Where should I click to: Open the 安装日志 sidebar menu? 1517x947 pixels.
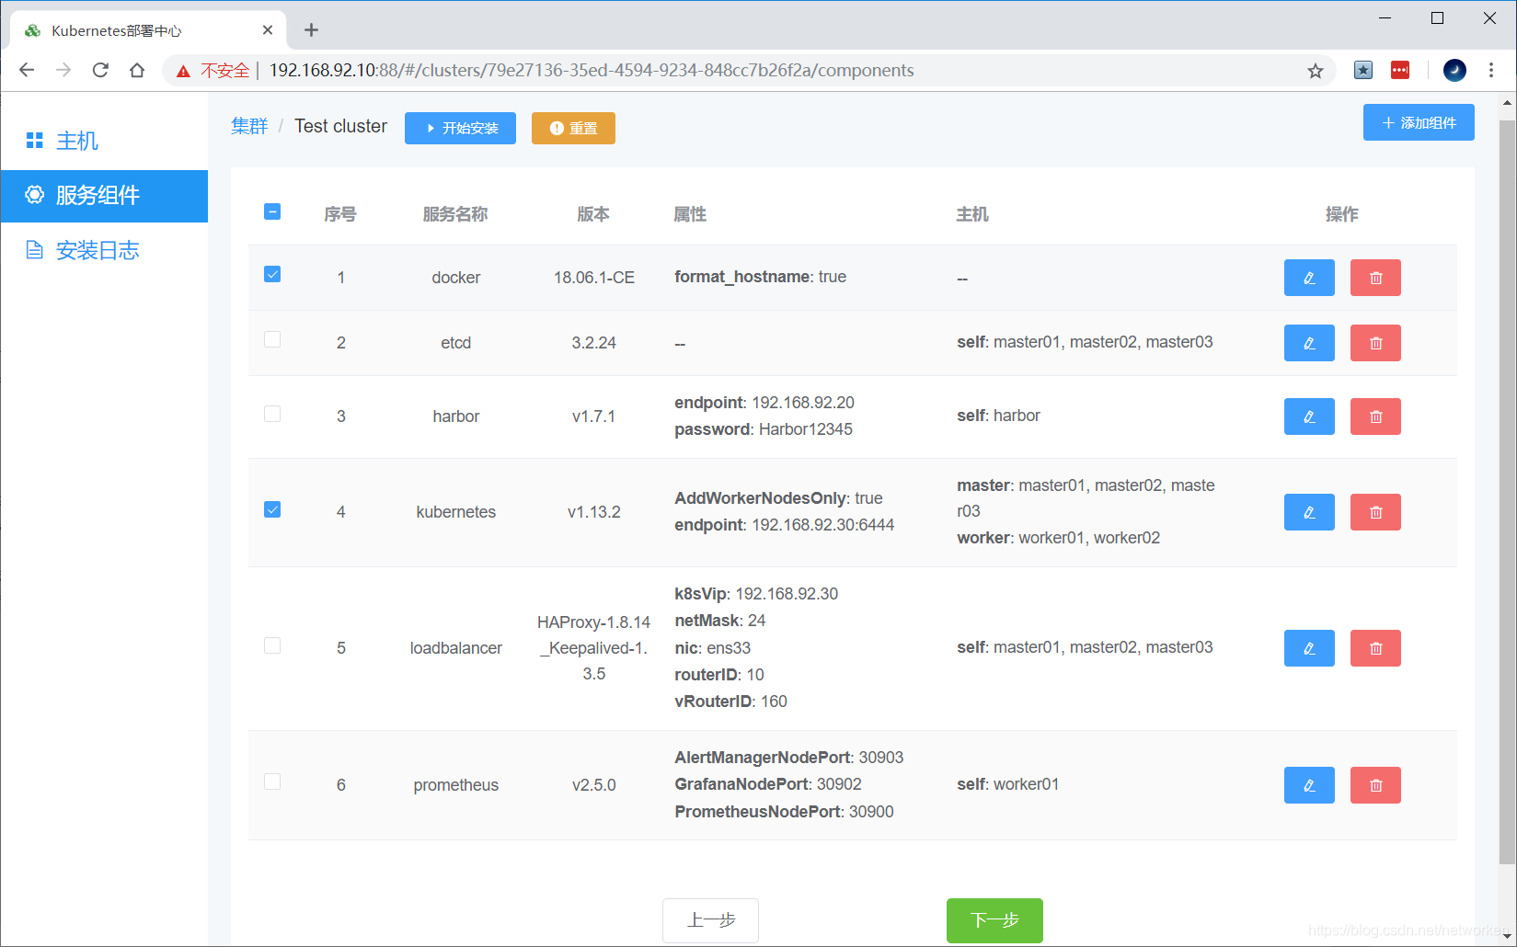(104, 250)
